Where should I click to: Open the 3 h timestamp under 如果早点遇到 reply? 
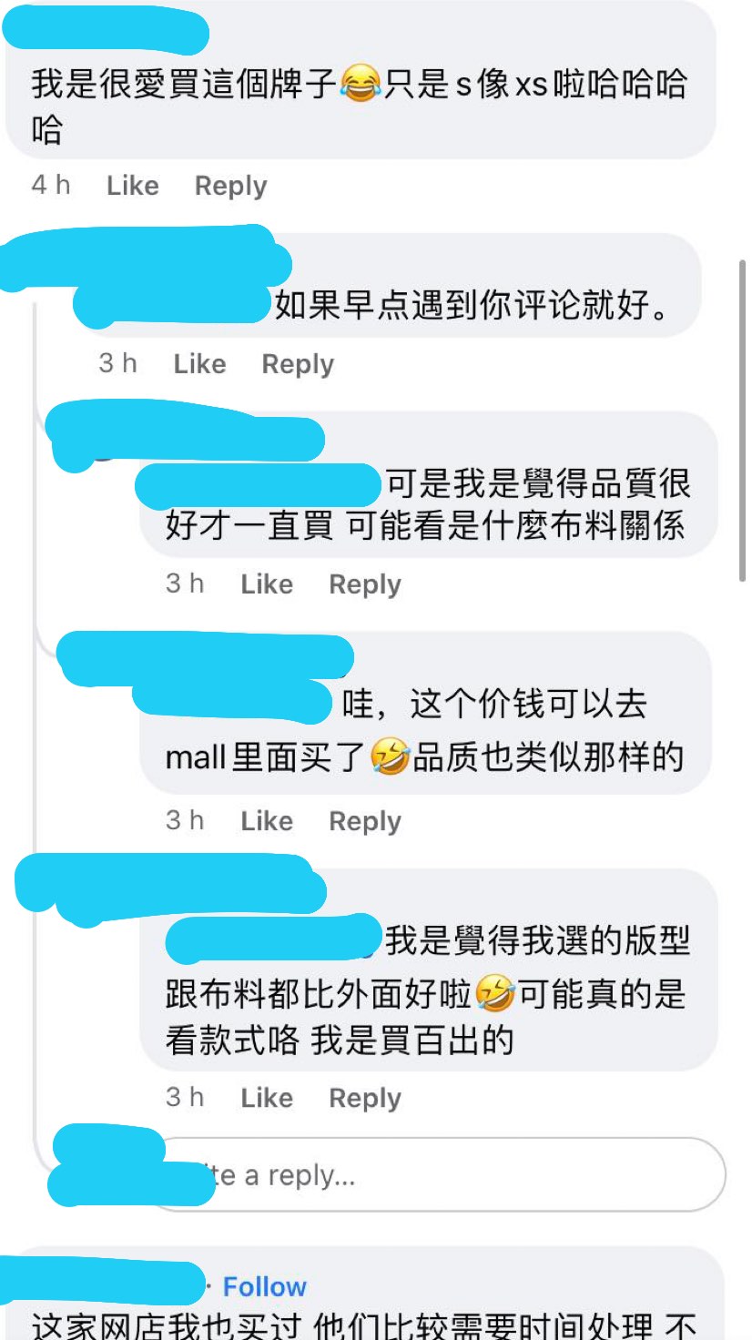tap(118, 364)
